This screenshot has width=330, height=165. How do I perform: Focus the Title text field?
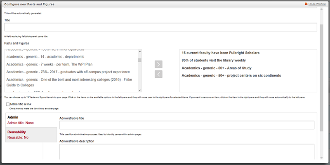pos(160,27)
